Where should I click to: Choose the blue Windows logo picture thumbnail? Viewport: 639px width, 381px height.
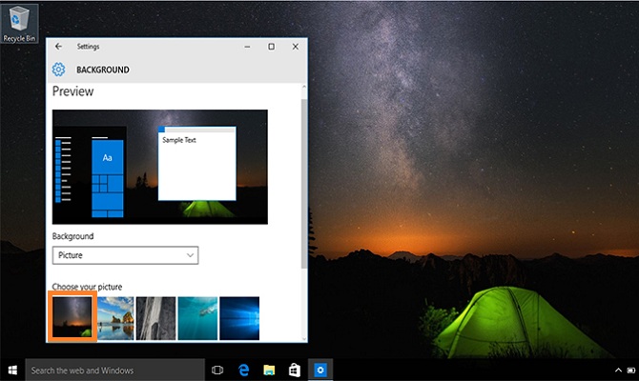click(x=239, y=318)
